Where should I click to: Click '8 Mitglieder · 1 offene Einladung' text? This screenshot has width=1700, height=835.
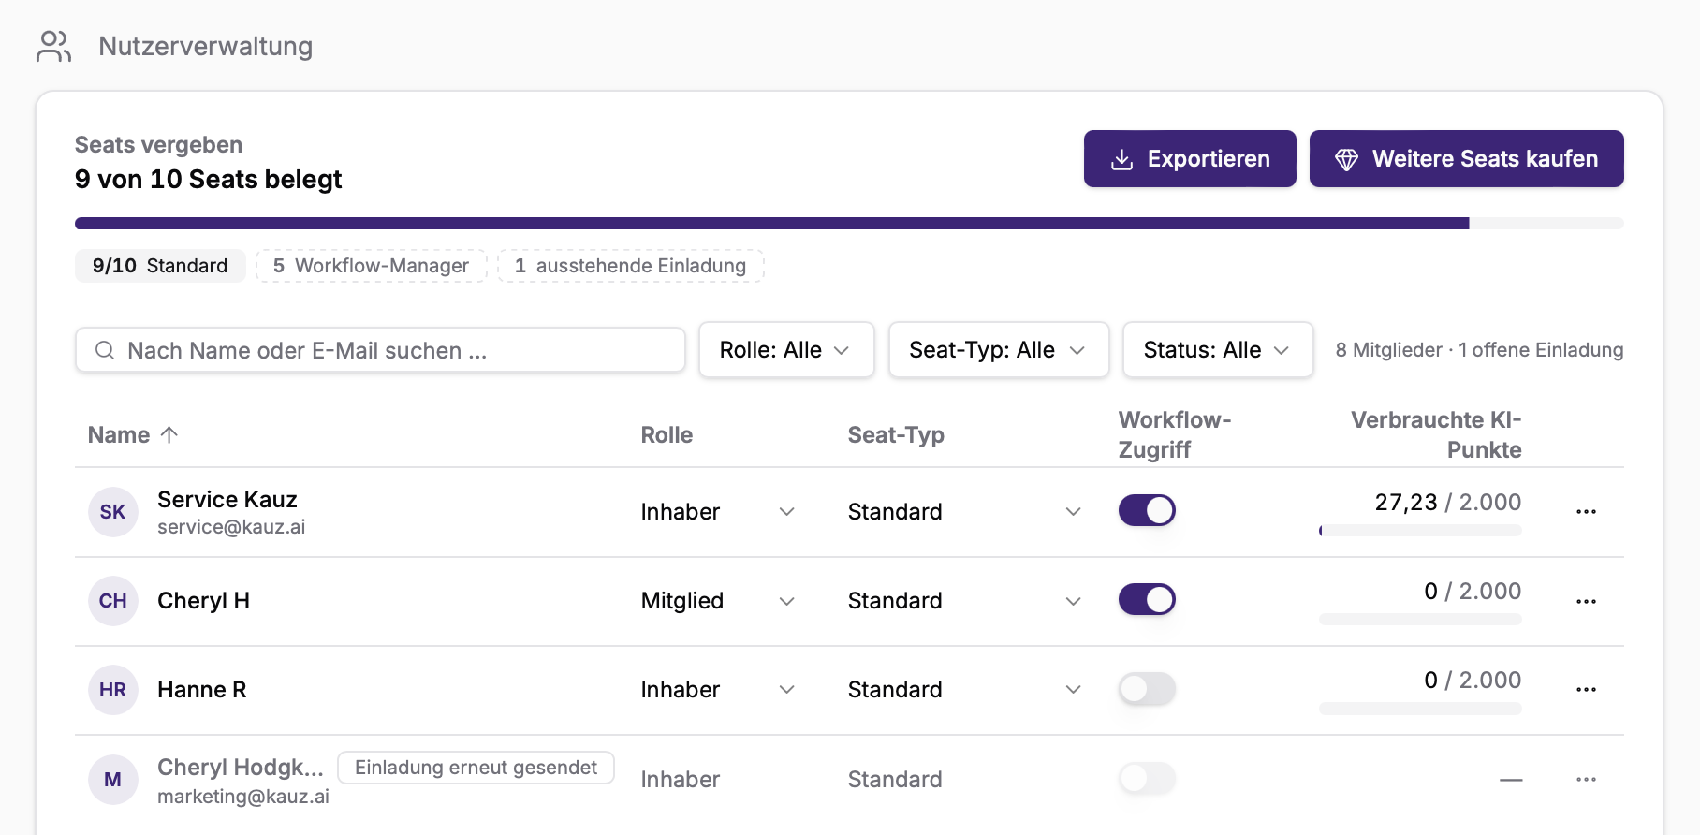click(x=1479, y=350)
